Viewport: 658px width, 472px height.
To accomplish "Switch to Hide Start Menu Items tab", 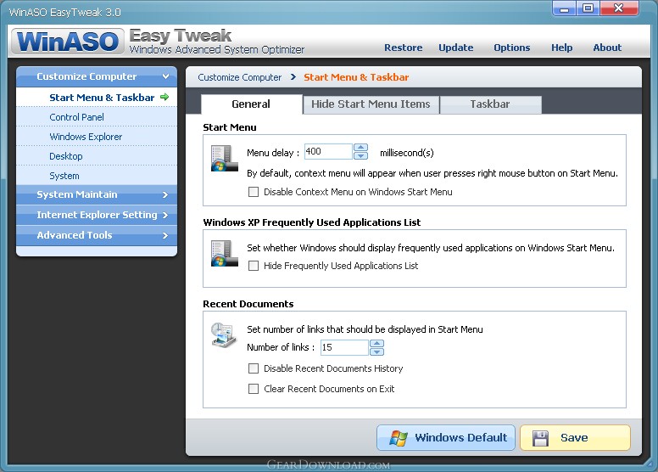I will click(371, 104).
